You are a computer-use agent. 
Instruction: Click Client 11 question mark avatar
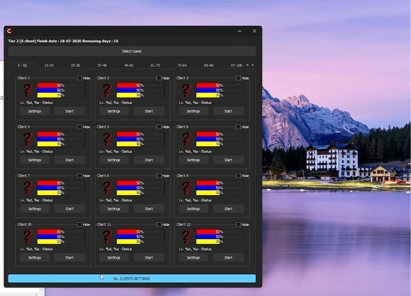click(x=107, y=237)
